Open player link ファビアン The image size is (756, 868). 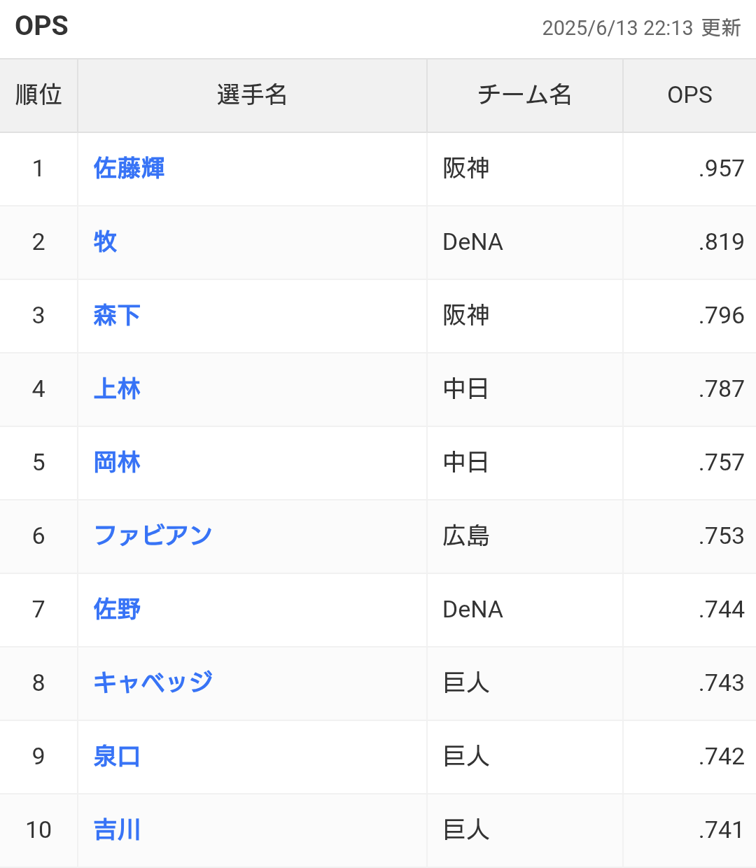tap(153, 536)
